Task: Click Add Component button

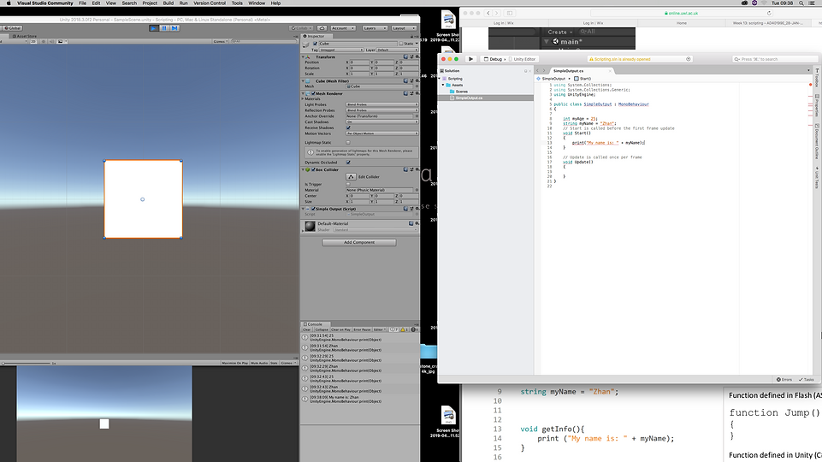Action: 359,242
